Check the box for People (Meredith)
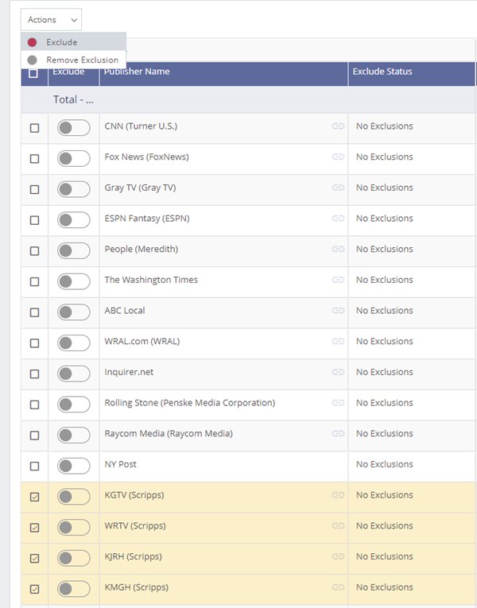This screenshot has width=477, height=608. click(x=34, y=251)
